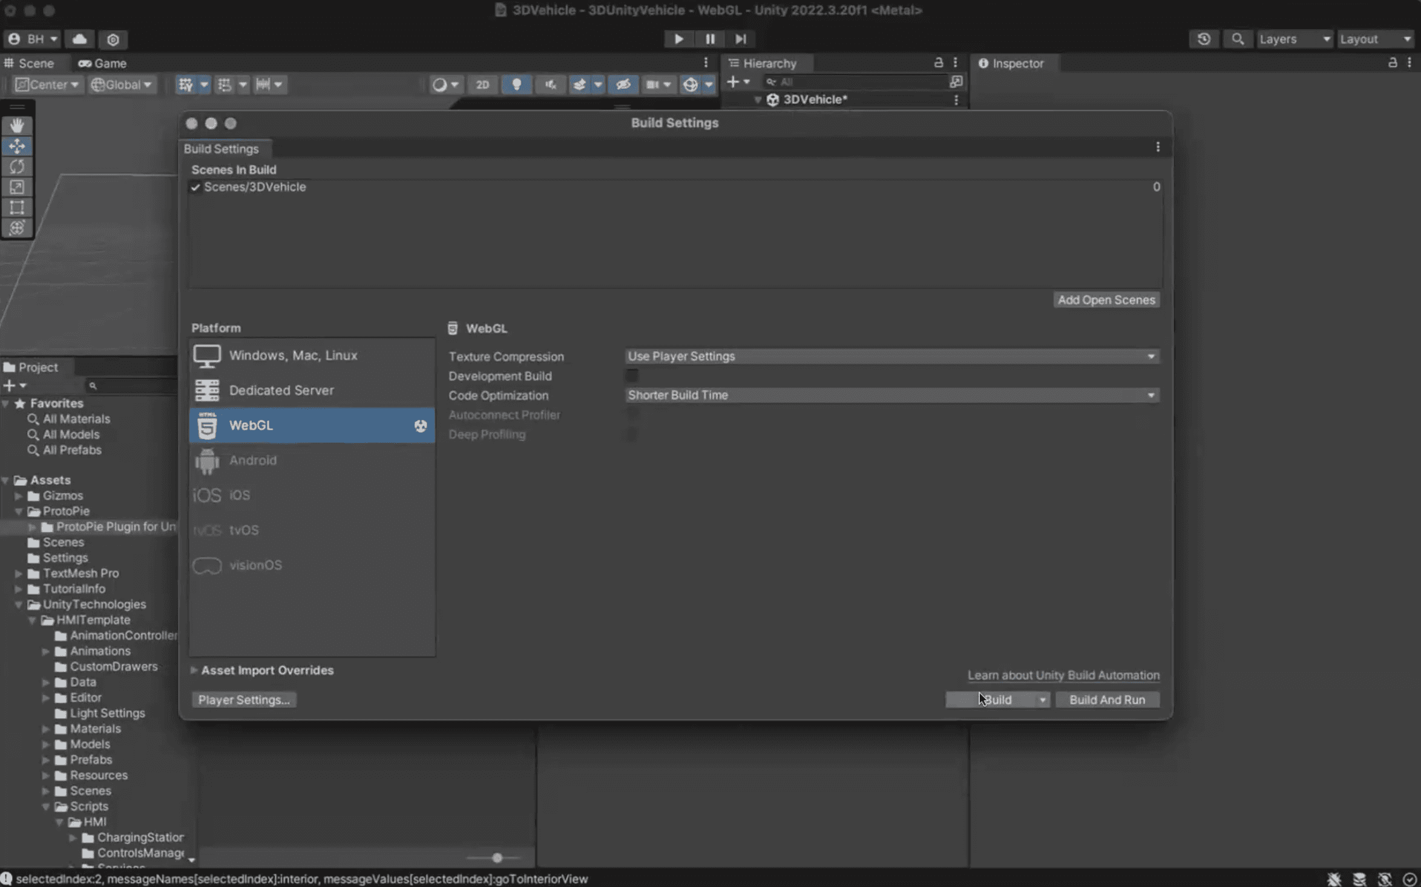
Task: Change Code Optimization from Shorter Build Time
Action: (x=890, y=395)
